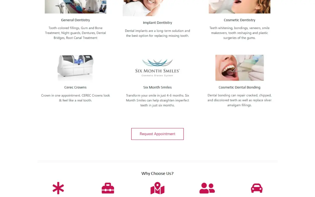
Task: Open the Cerec Crowns heading link
Action: click(x=76, y=87)
